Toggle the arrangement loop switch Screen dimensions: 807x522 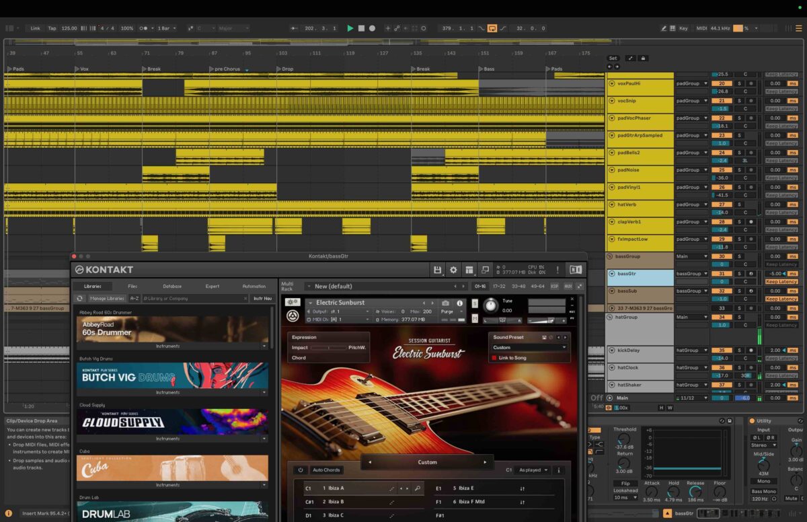click(x=492, y=28)
